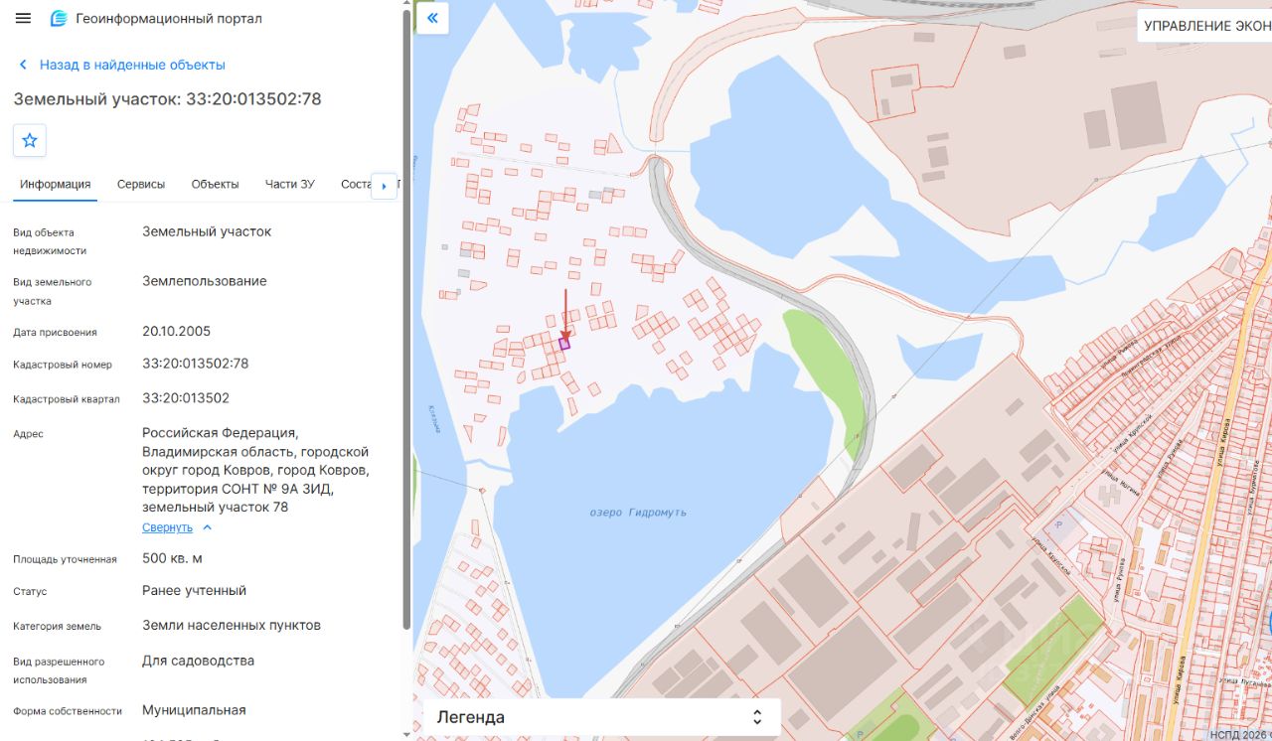The height and width of the screenshot is (741, 1272).
Task: Click the Категория земель field label
Action: tap(57, 627)
